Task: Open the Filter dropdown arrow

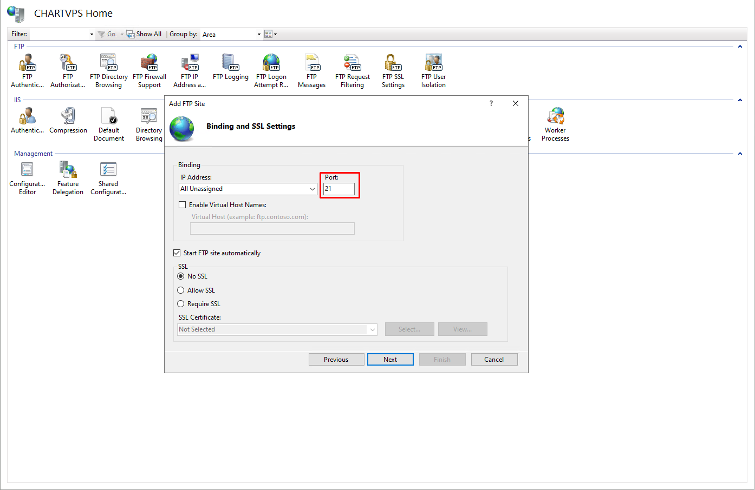Action: (92, 34)
